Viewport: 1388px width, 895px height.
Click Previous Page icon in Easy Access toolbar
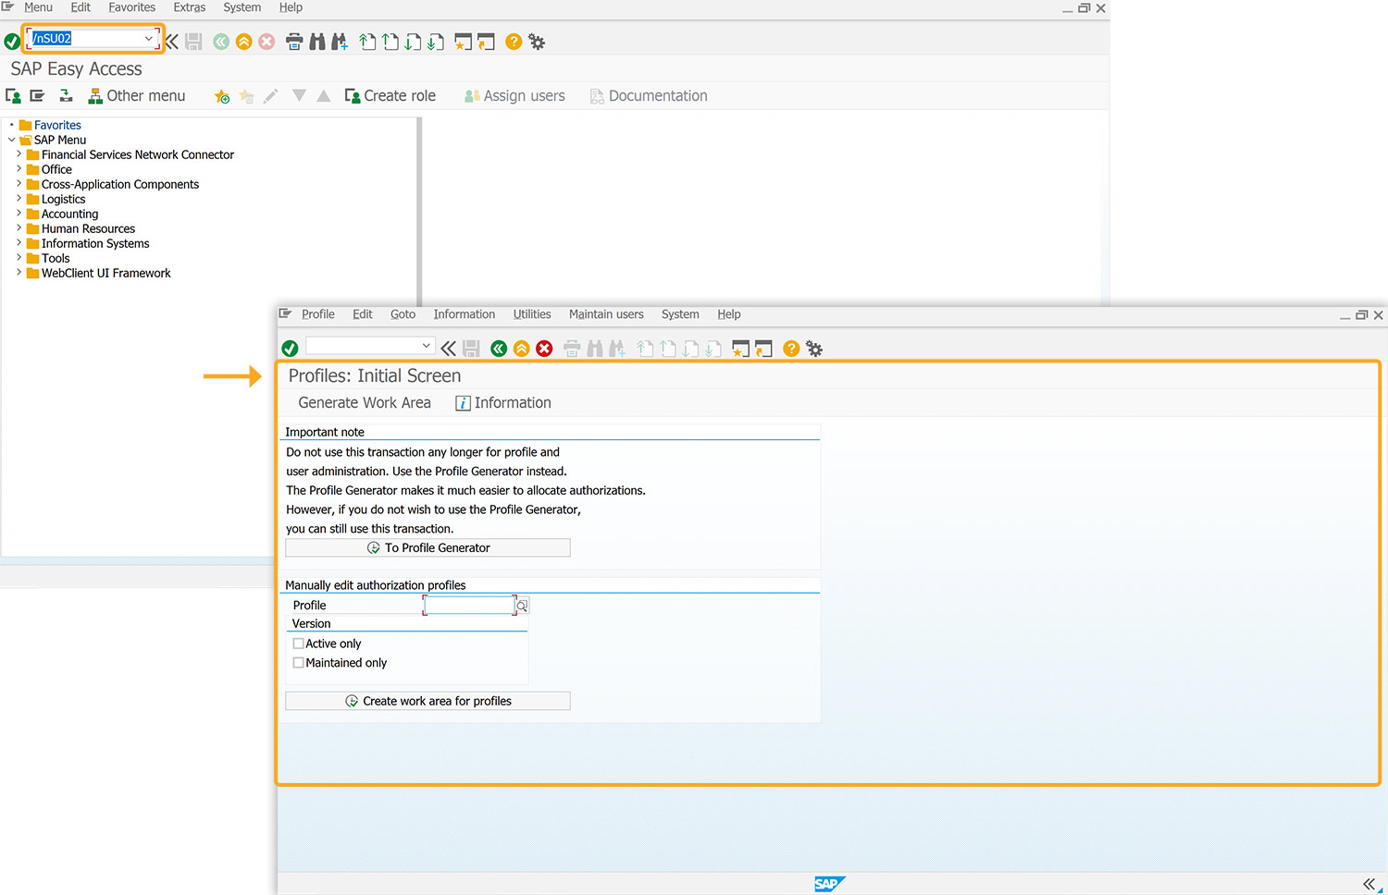point(390,42)
